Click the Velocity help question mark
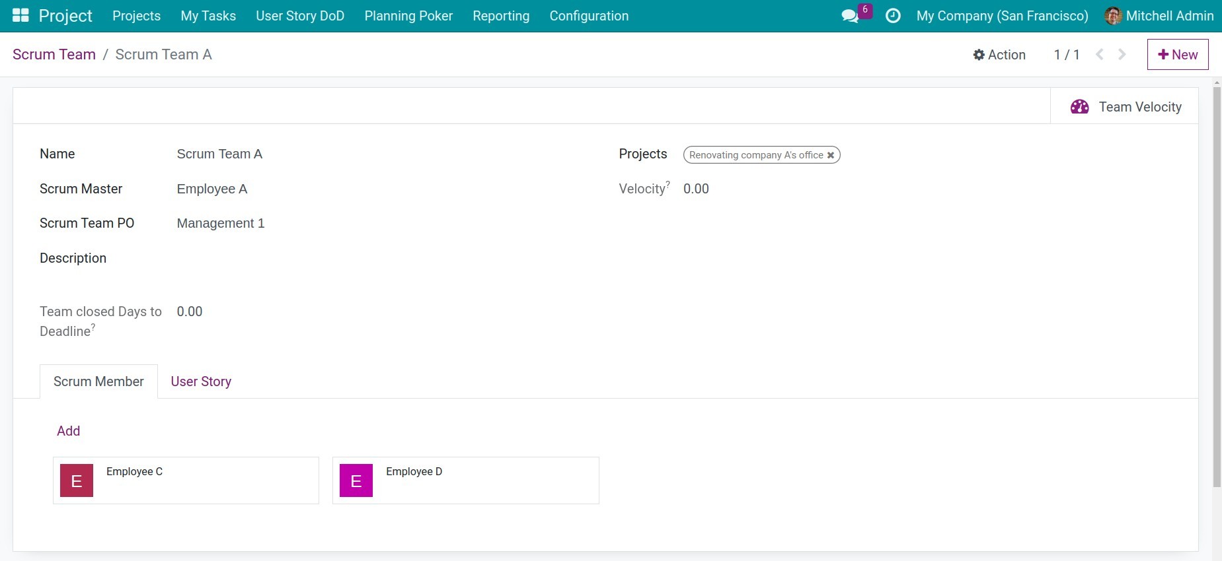 668,184
